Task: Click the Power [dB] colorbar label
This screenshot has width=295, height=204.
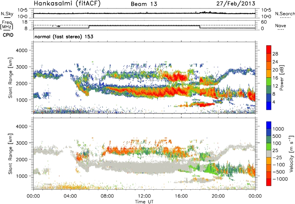Action: pos(281,78)
